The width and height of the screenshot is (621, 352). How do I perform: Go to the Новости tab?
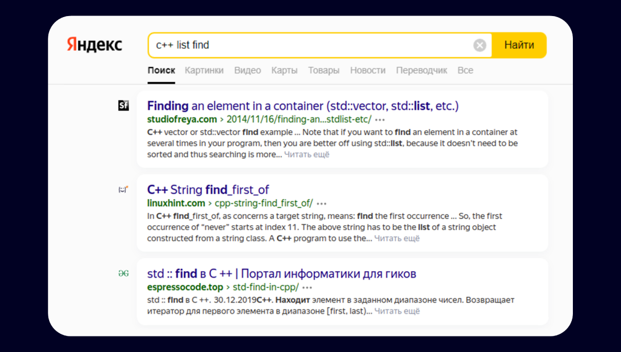point(367,70)
